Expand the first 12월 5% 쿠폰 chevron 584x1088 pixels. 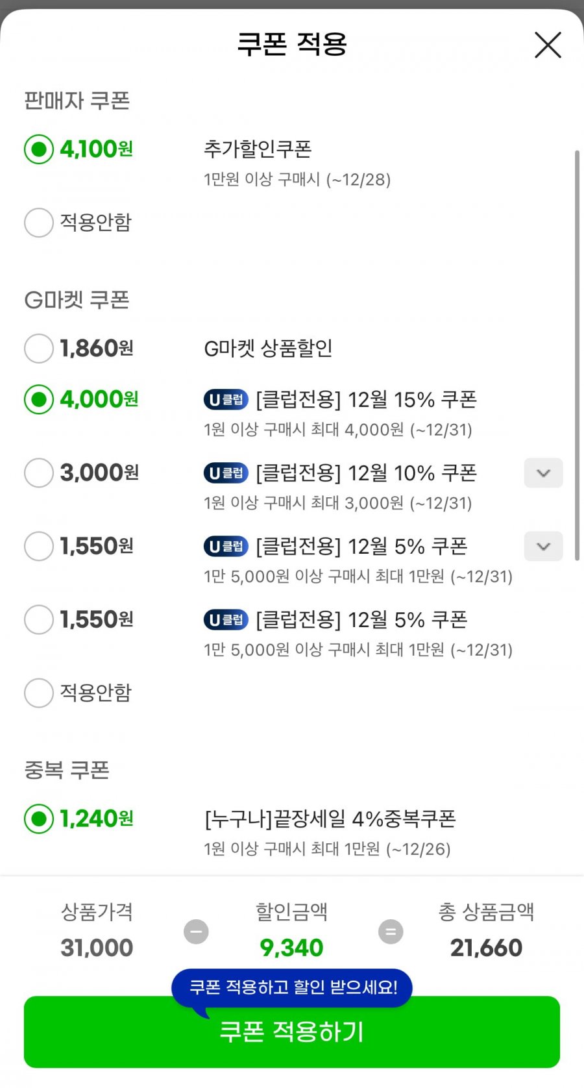coord(543,547)
